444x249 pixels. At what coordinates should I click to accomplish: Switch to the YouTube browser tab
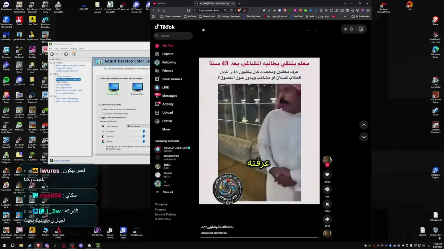171,3
